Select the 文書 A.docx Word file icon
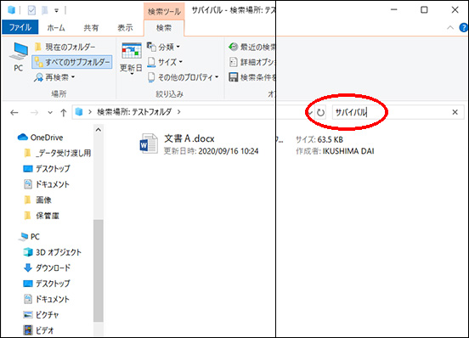469x338 pixels. pyautogui.click(x=149, y=144)
